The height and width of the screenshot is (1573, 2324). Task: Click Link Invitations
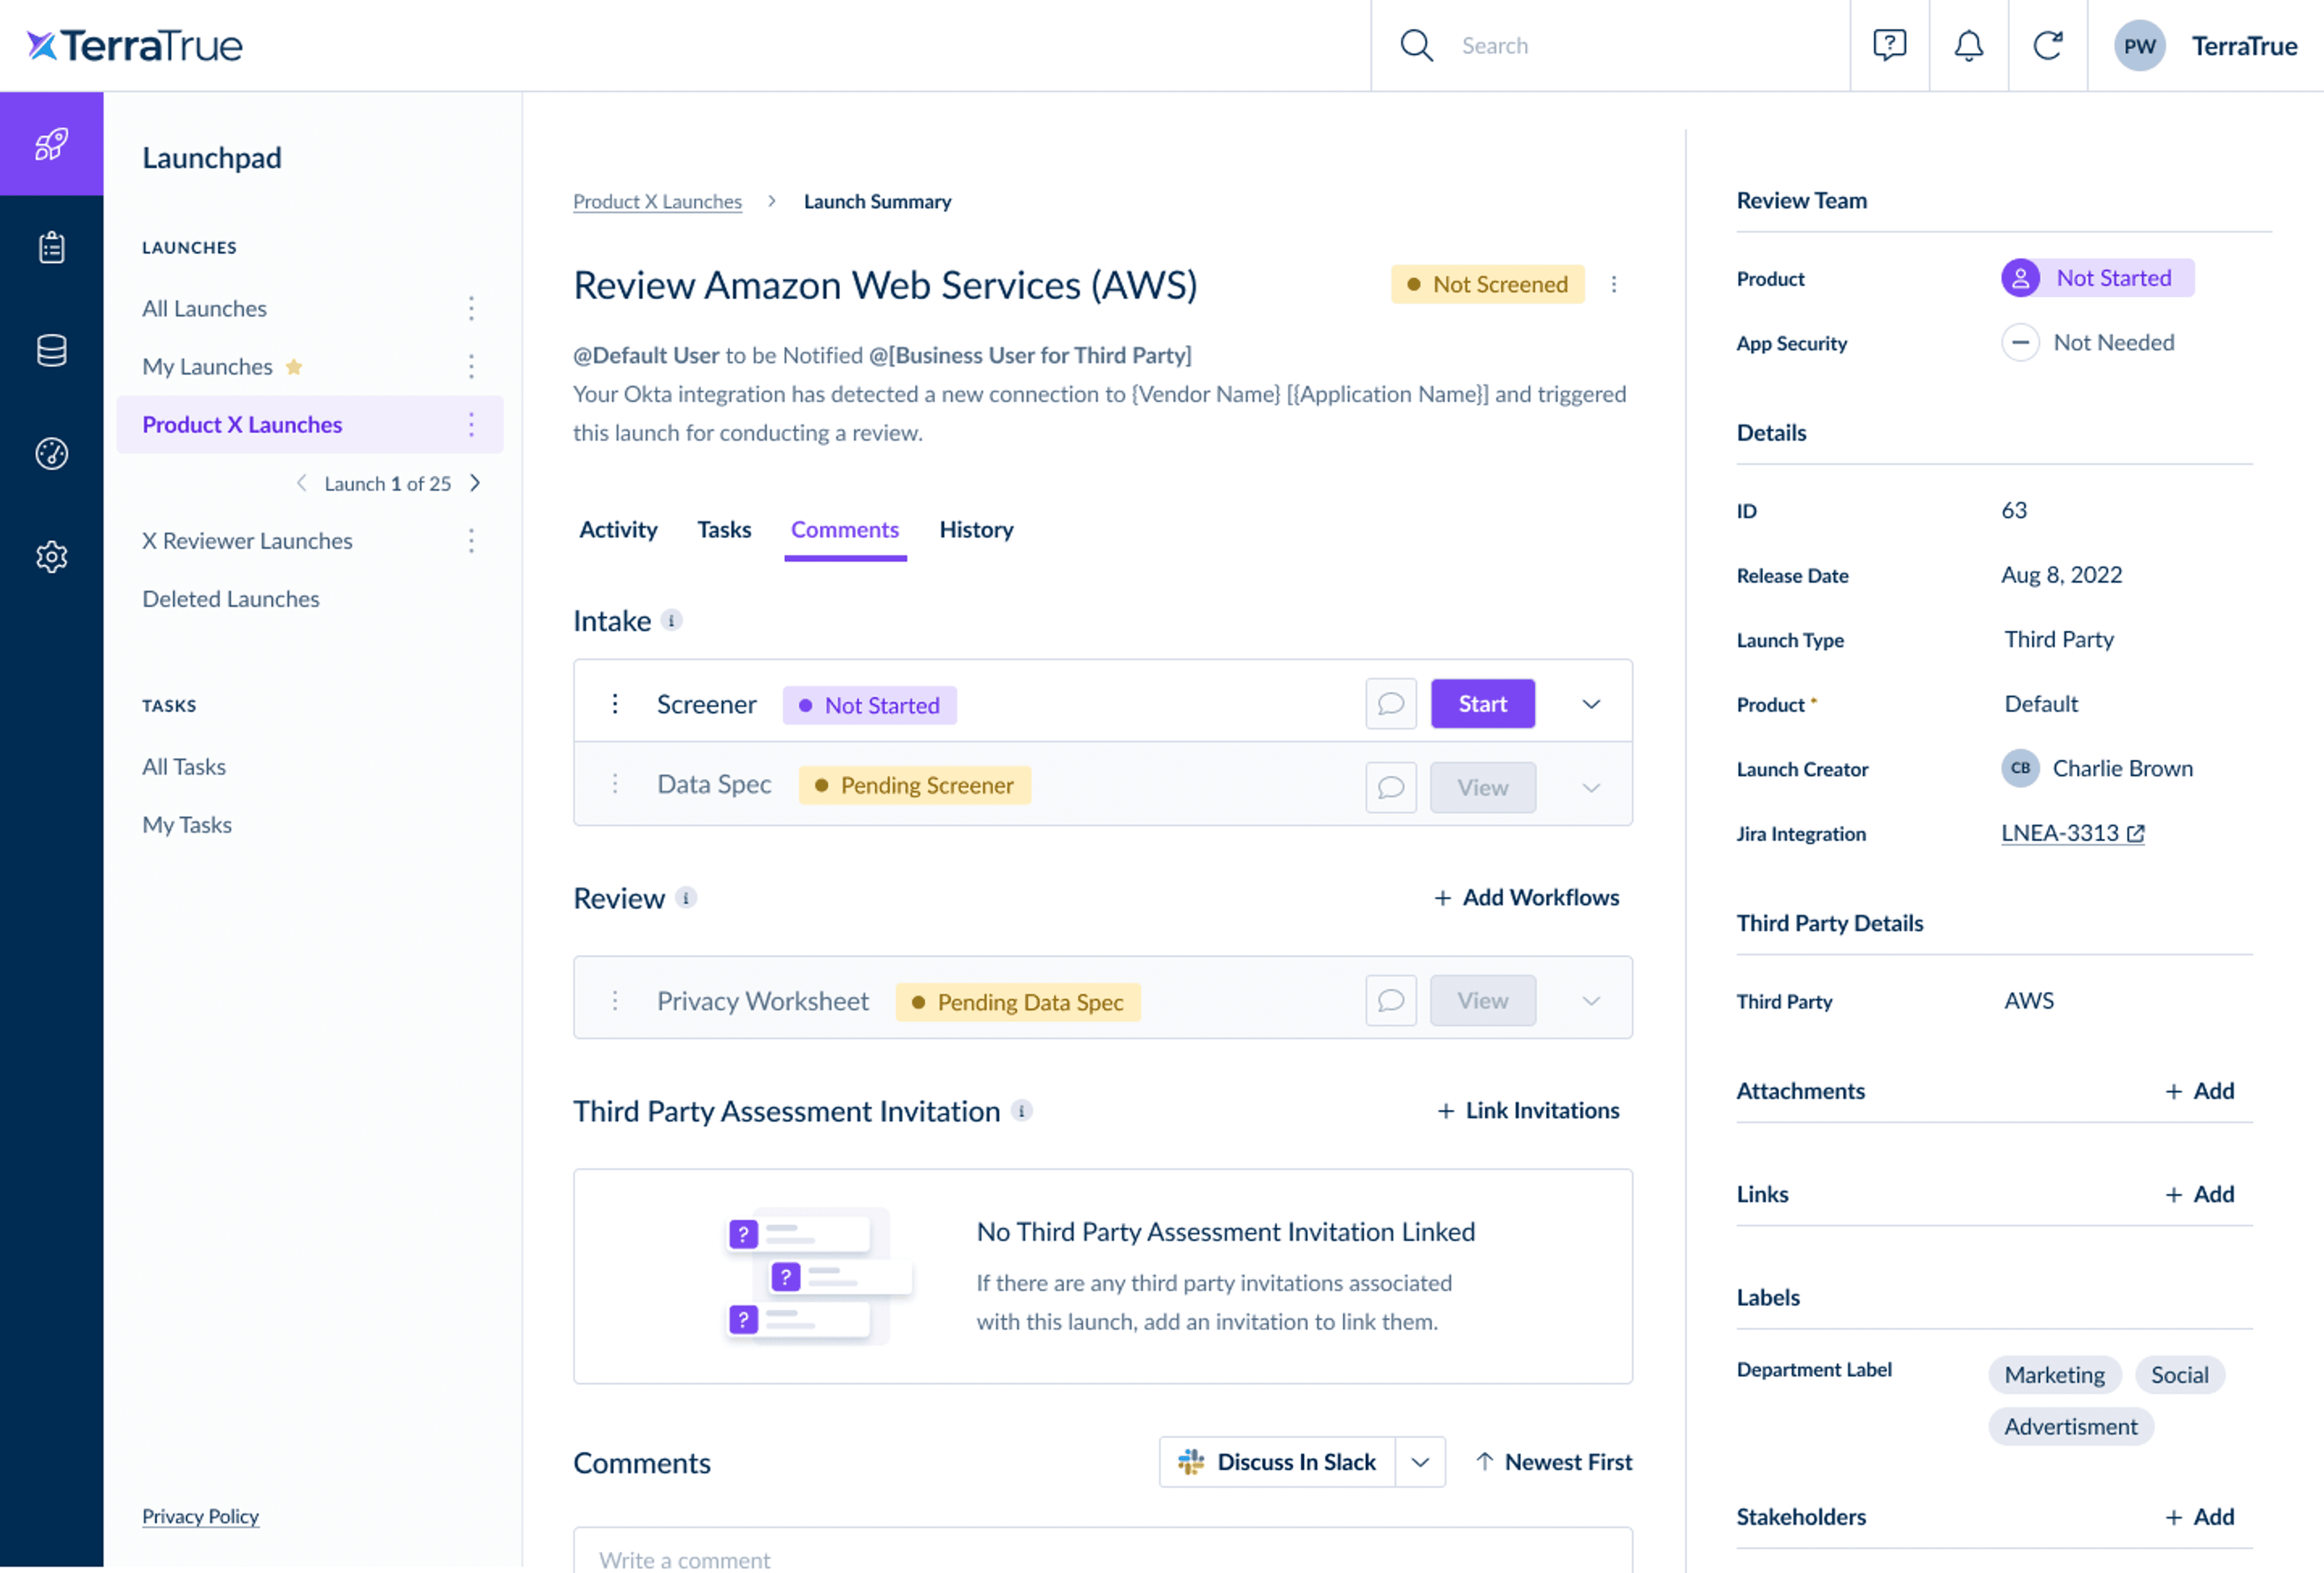click(1528, 1110)
